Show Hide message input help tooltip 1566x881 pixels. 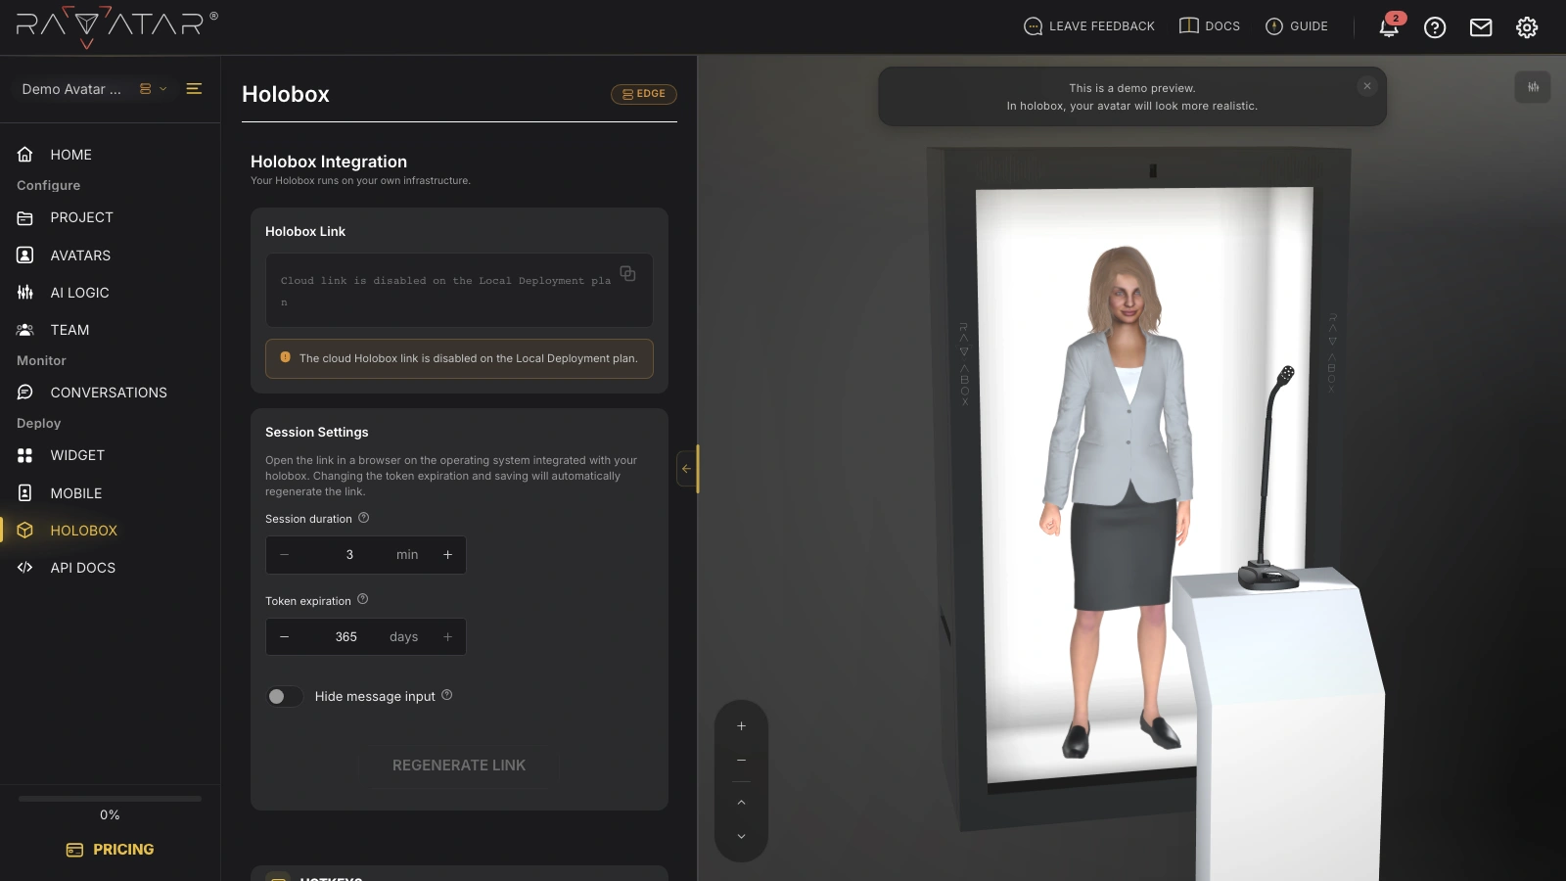click(x=447, y=695)
